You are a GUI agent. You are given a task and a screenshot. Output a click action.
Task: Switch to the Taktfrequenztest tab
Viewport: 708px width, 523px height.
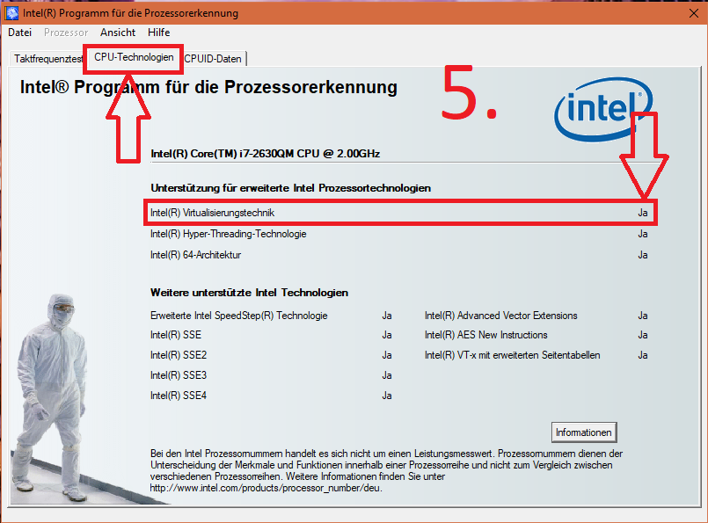47,59
